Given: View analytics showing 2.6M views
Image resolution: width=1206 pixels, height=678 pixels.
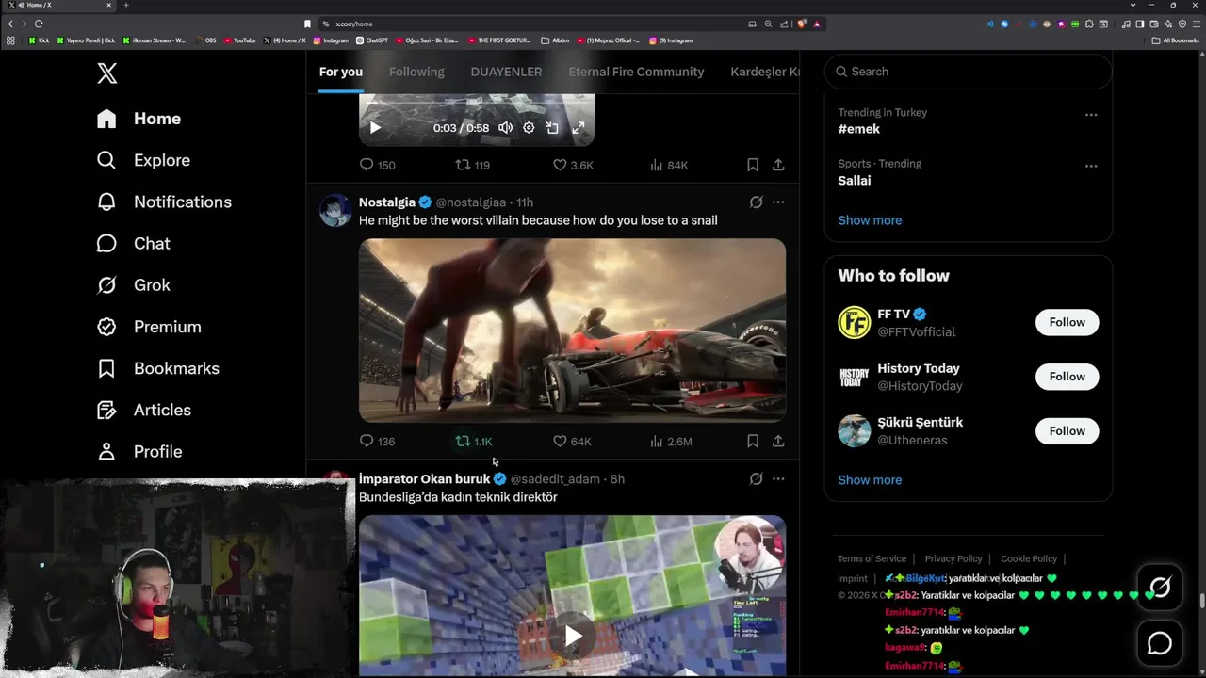Looking at the screenshot, I should pos(671,441).
